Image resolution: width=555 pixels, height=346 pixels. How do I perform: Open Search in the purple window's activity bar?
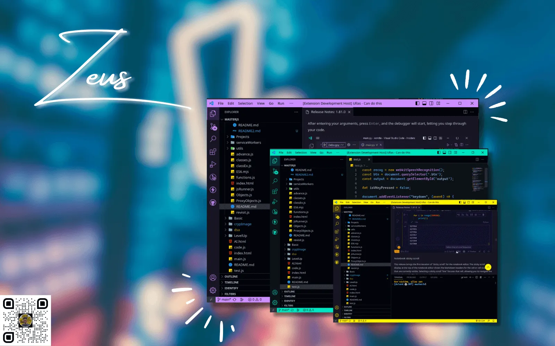tap(213, 139)
